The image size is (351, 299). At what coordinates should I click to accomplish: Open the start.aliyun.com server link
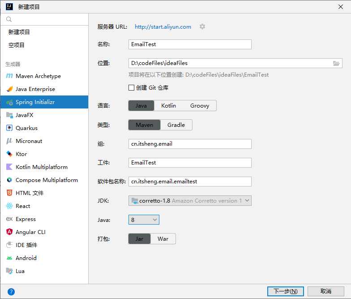(x=163, y=27)
